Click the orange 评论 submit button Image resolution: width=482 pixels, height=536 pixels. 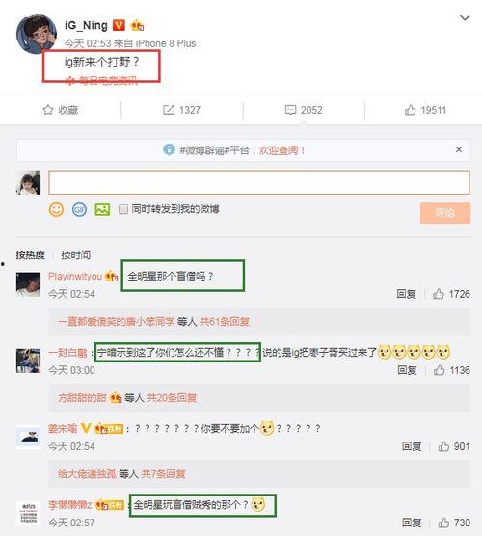tap(445, 213)
